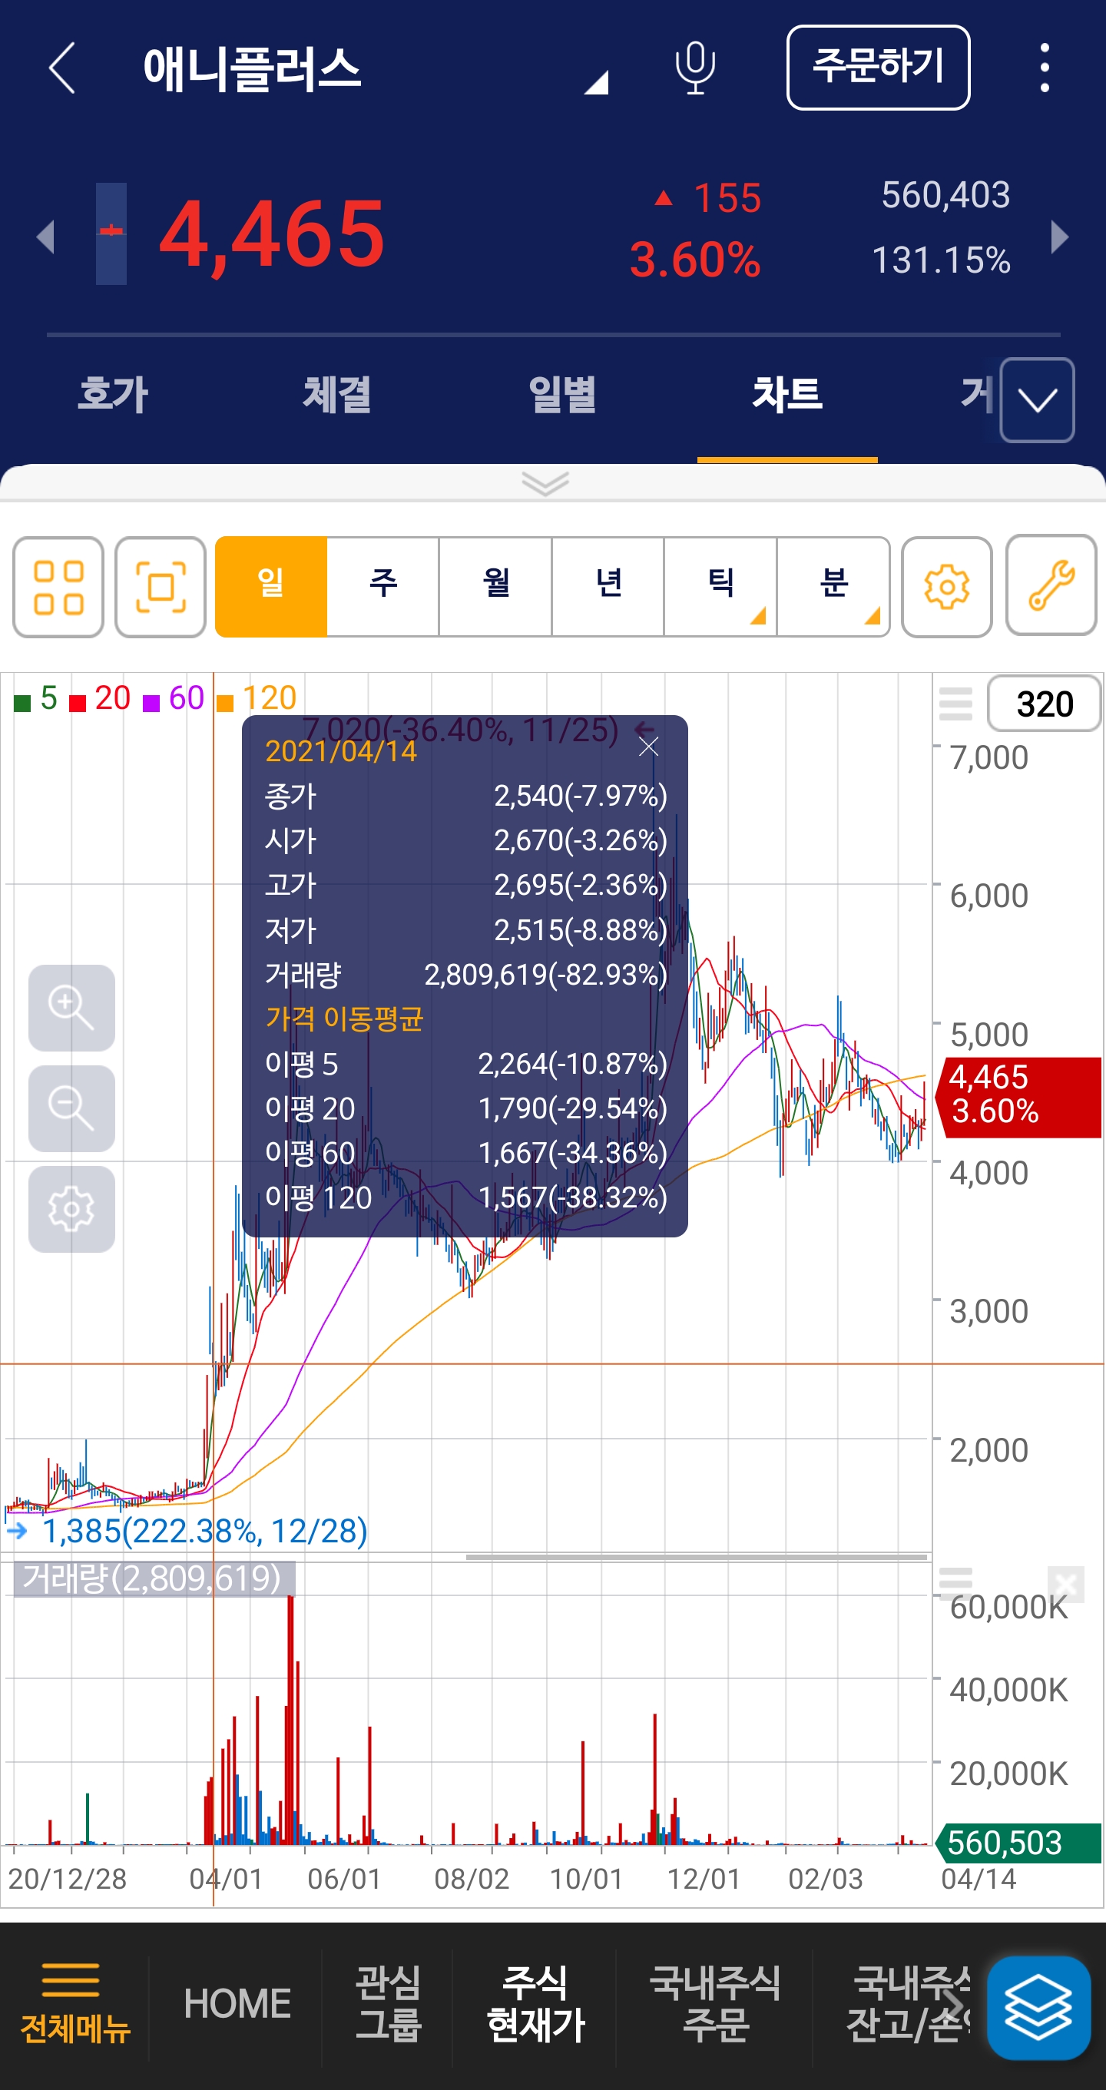This screenshot has width=1106, height=2090.
Task: Tap the back arrow icon
Action: click(x=62, y=68)
